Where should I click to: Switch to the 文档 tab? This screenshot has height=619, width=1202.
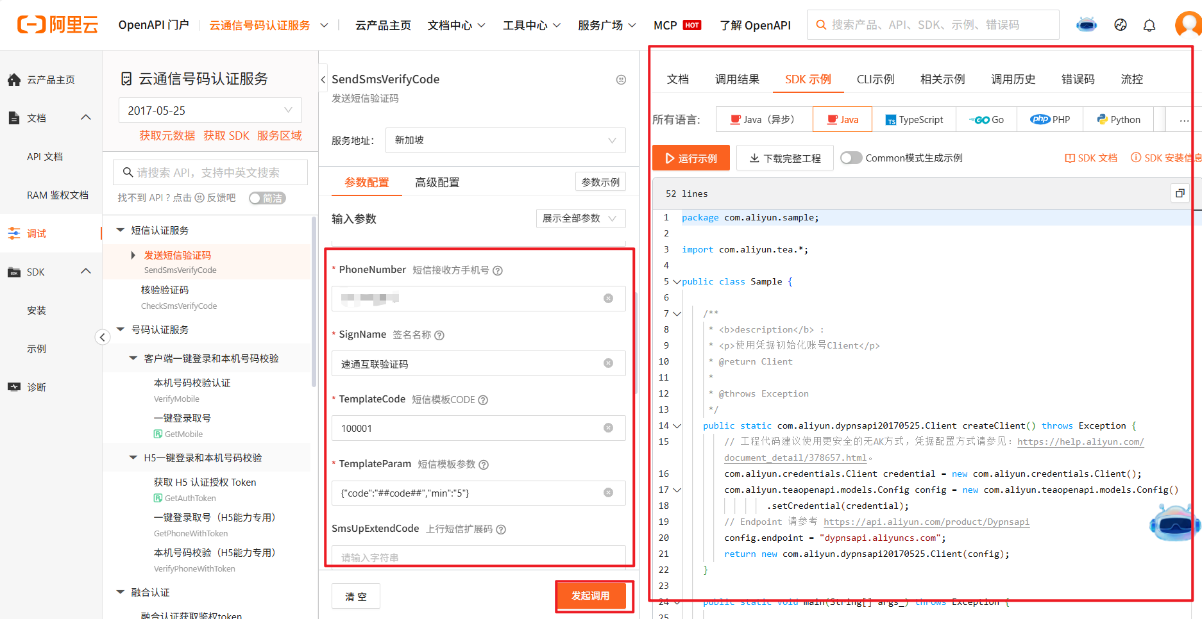pyautogui.click(x=678, y=79)
